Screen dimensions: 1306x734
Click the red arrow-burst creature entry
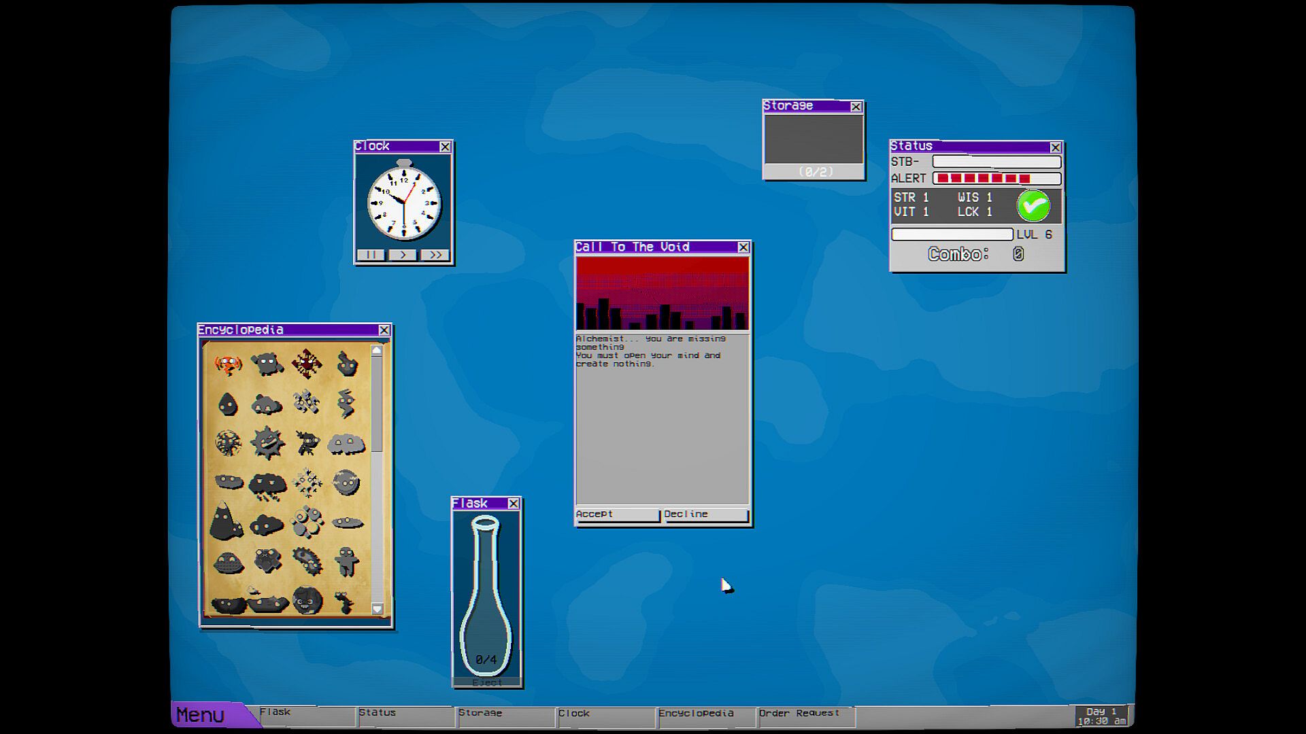[307, 364]
